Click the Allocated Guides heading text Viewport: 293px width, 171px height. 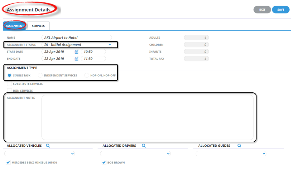coord(214,146)
